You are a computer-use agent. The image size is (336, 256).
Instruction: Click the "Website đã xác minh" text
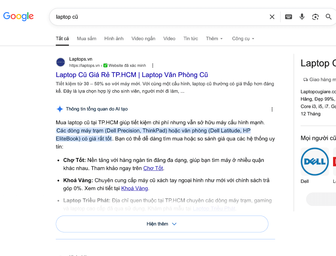tap(127, 66)
